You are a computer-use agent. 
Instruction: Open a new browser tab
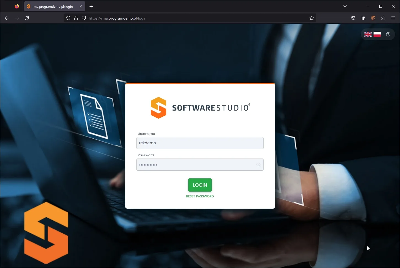91,6
